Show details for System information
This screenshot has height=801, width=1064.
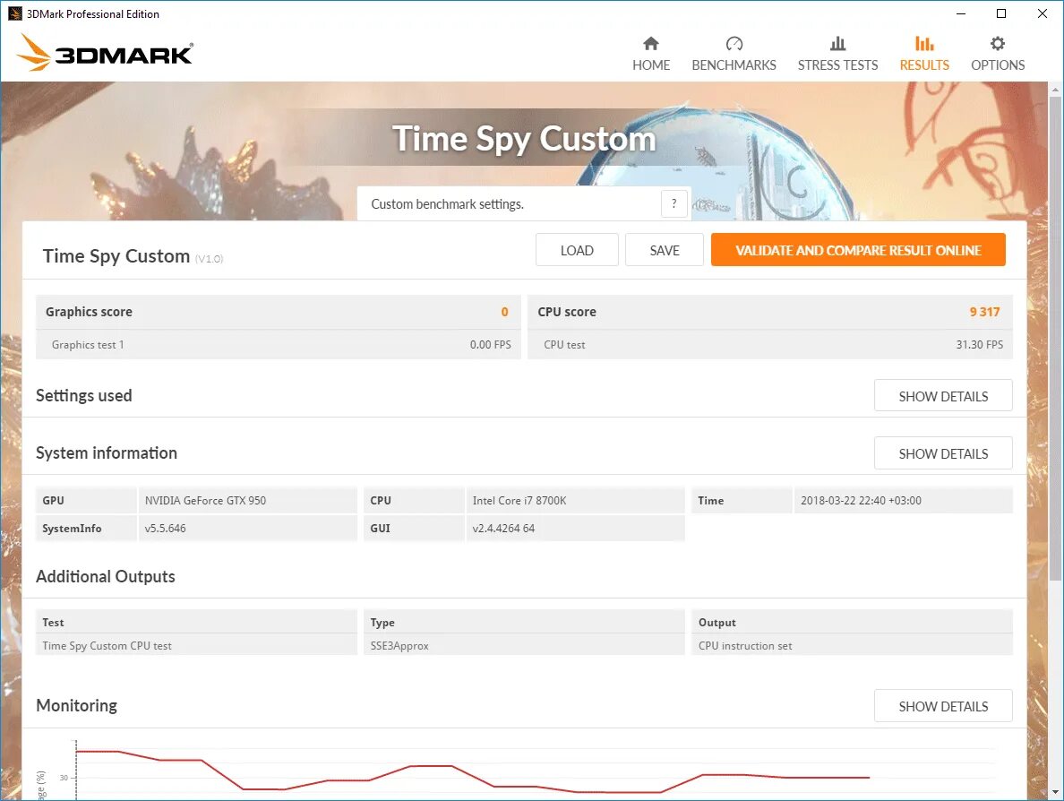(943, 452)
